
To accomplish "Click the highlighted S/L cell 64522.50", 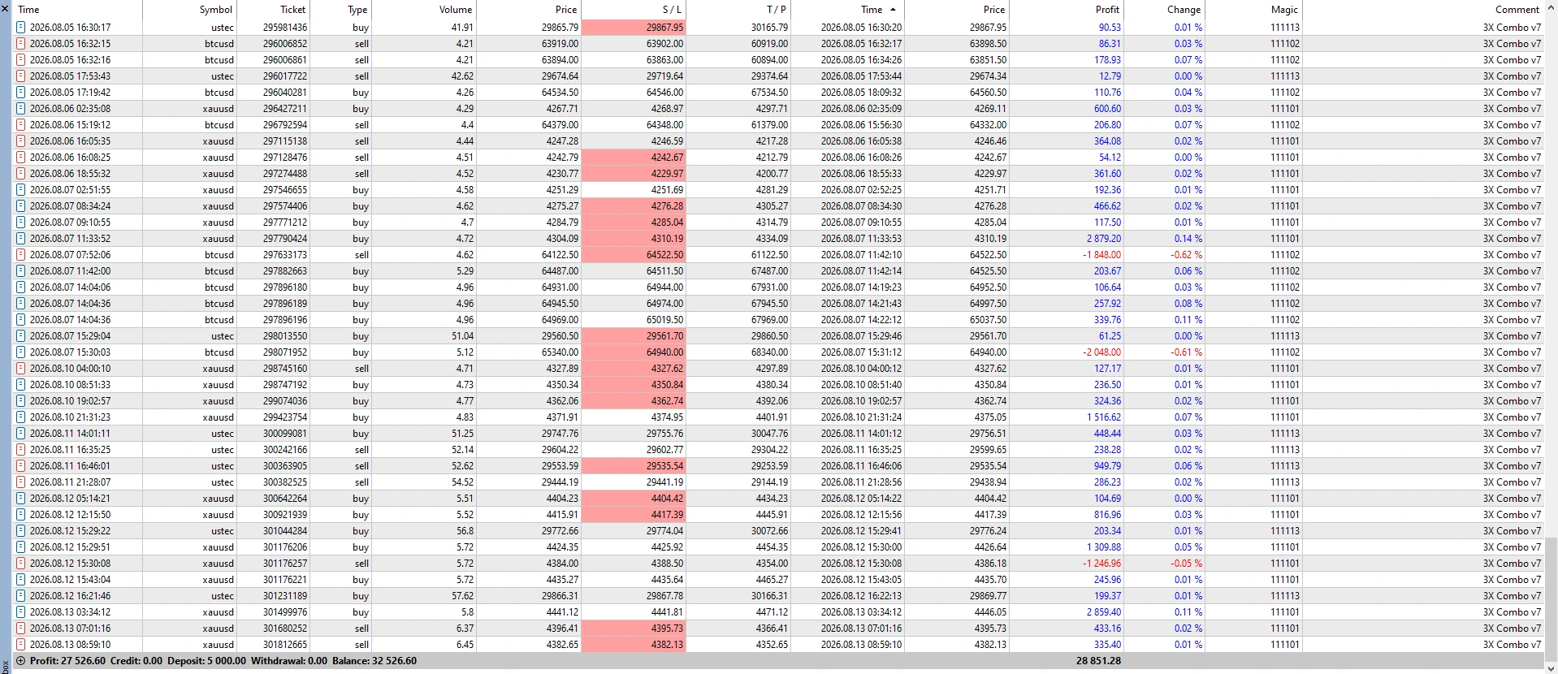I will tap(634, 255).
